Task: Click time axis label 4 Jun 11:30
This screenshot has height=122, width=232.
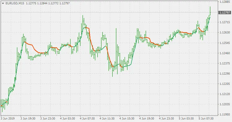Action: tap(107, 119)
